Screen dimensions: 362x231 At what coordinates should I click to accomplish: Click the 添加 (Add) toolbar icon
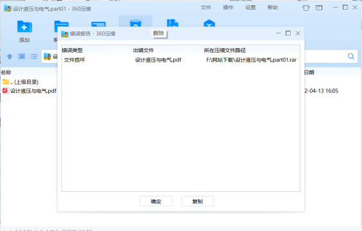coord(24,27)
